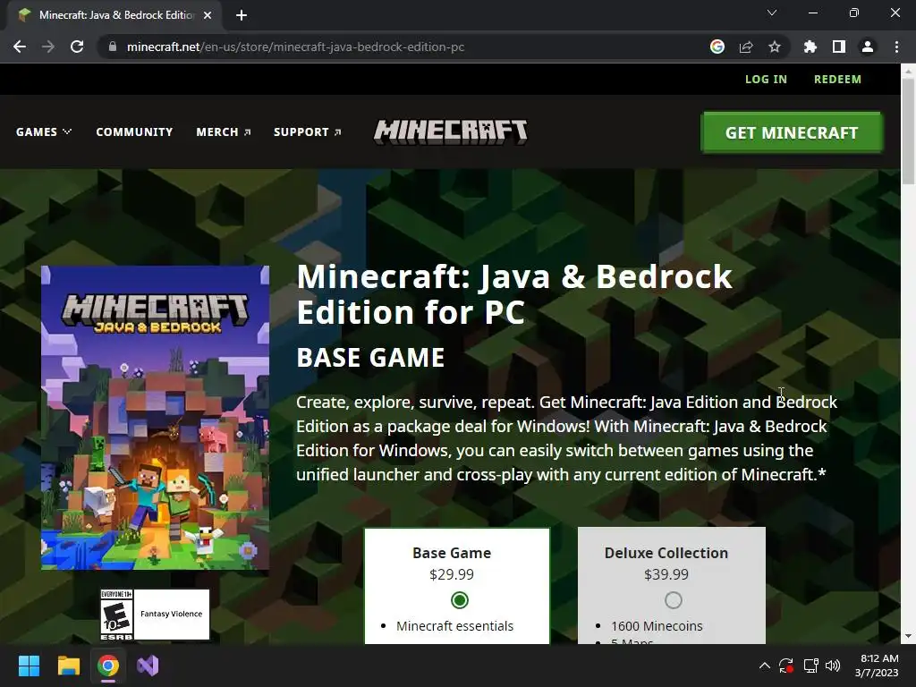916x687 pixels.
Task: Open volume speaker tray icon
Action: [833, 666]
